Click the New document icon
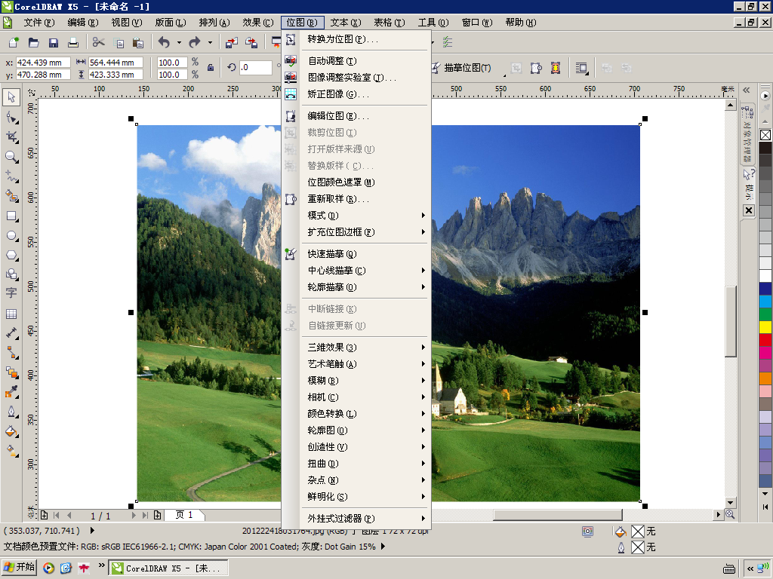Image resolution: width=773 pixels, height=579 pixels. [x=14, y=42]
